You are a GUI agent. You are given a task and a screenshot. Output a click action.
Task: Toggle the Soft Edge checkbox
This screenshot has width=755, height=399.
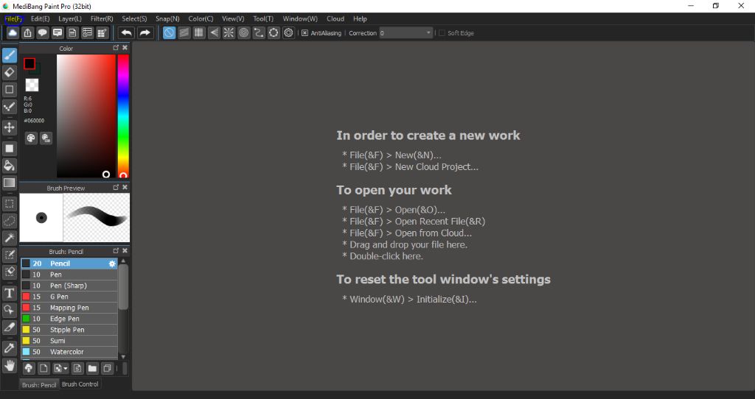pos(442,32)
